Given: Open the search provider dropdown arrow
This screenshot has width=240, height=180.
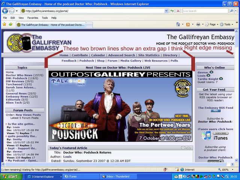Looking at the screenshot, I should pyautogui.click(x=236, y=11).
